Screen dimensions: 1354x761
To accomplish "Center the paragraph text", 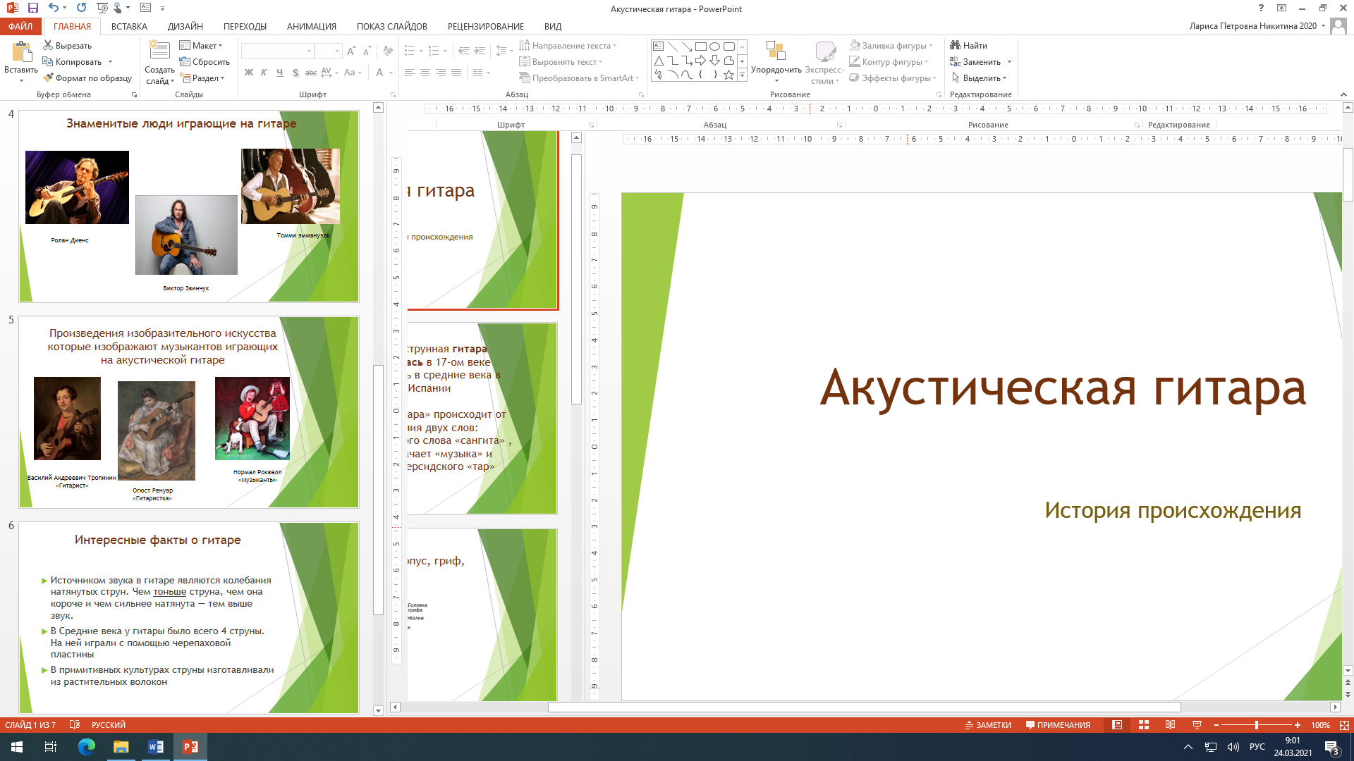I will point(425,73).
